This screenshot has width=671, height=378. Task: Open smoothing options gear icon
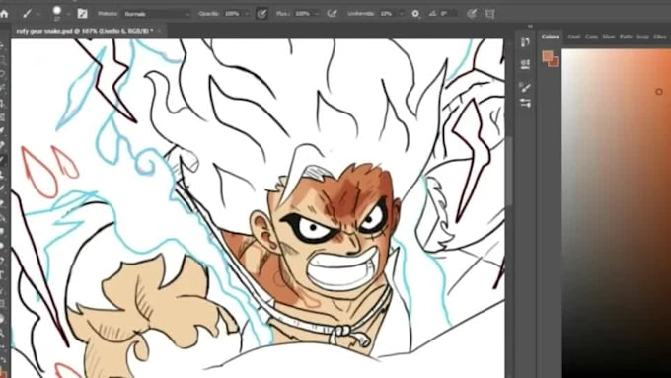click(415, 14)
